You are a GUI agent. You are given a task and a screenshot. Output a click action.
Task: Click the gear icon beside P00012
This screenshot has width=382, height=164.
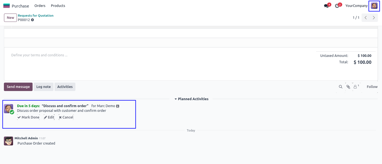[x=33, y=20]
